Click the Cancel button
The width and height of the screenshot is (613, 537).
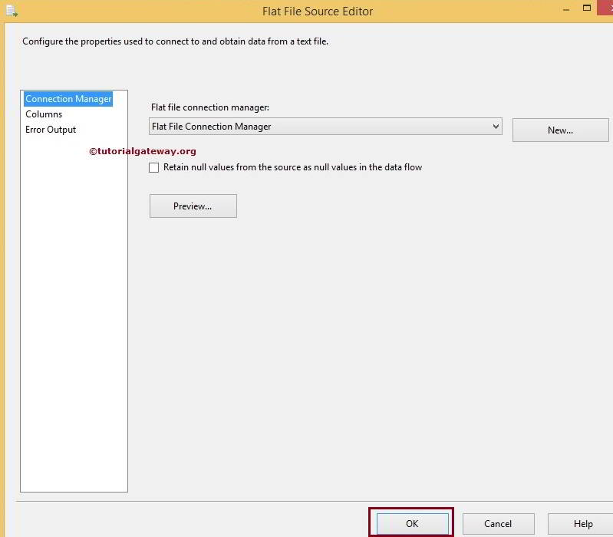[x=498, y=524]
